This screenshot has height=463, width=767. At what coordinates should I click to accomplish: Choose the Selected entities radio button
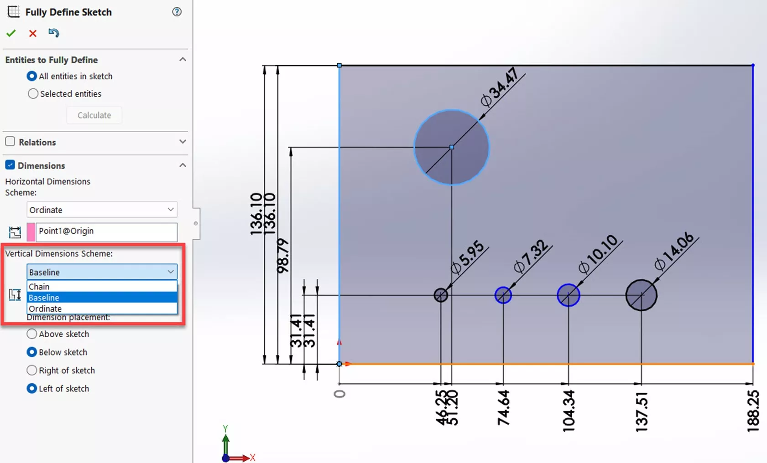pos(33,94)
